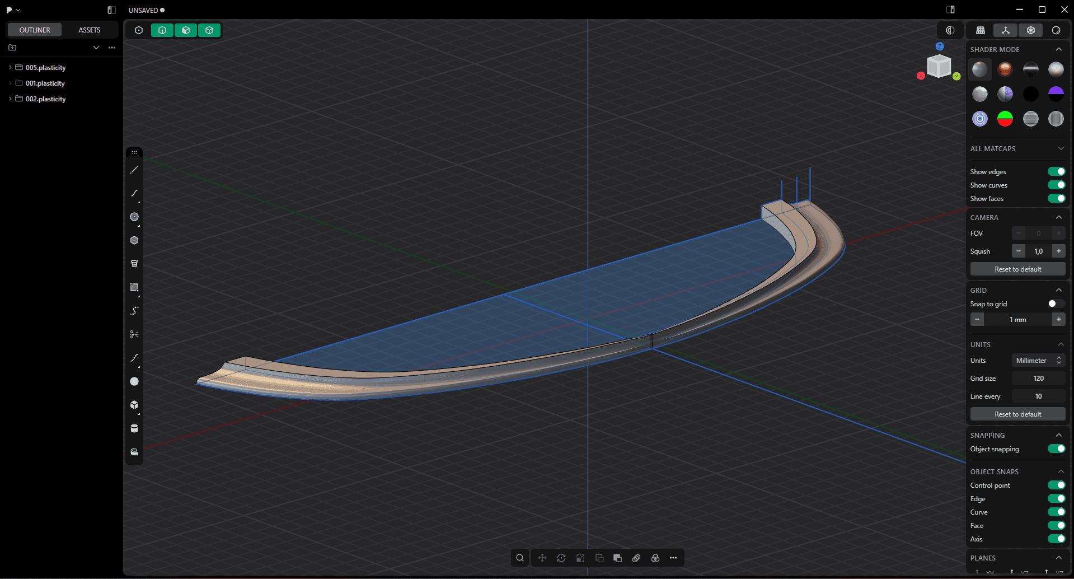The image size is (1074, 579).
Task: Click the axes gizmo icon in viewport header
Action: pyautogui.click(x=1006, y=30)
